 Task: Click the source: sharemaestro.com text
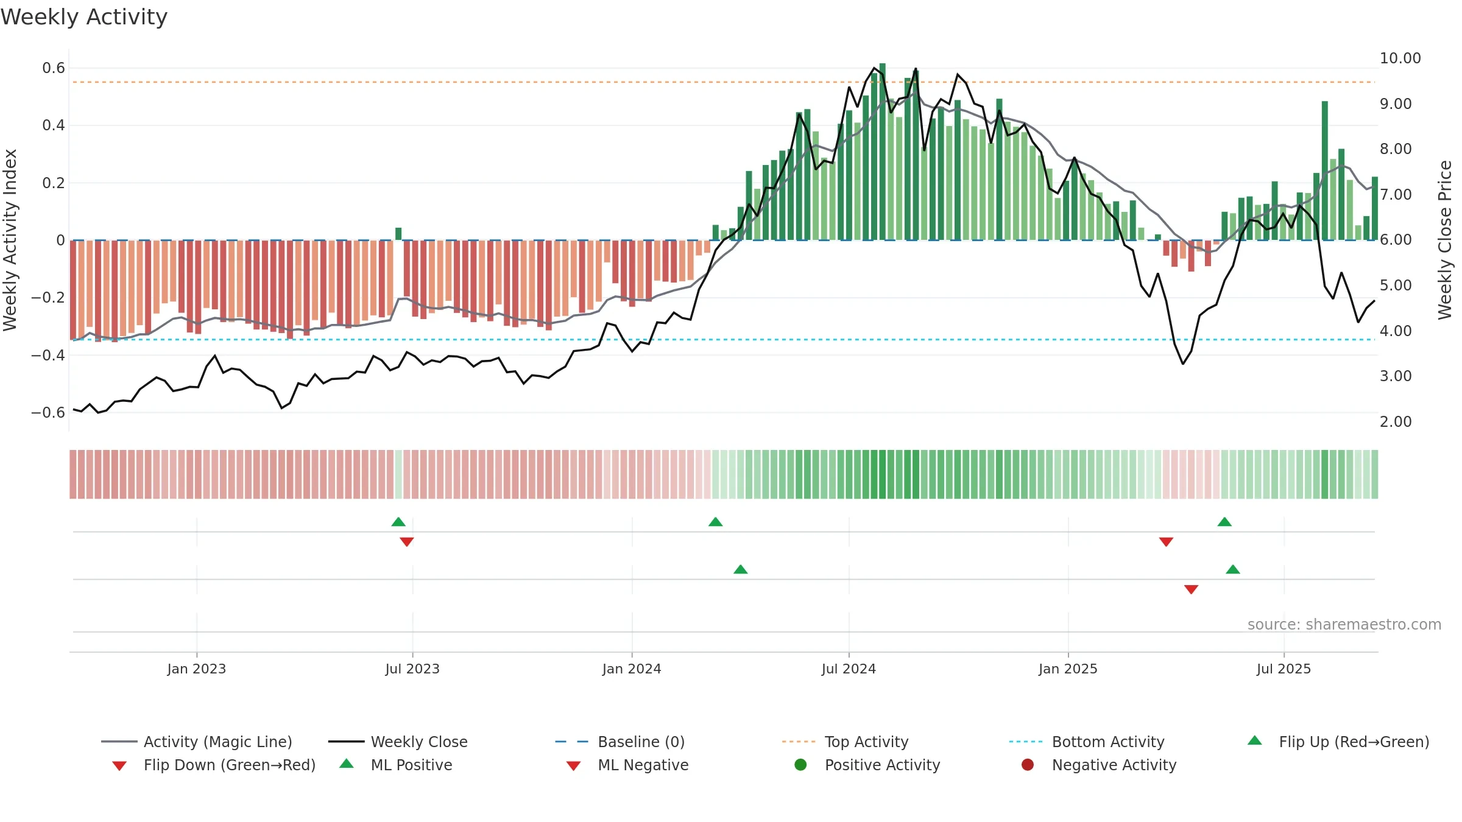pos(1344,625)
